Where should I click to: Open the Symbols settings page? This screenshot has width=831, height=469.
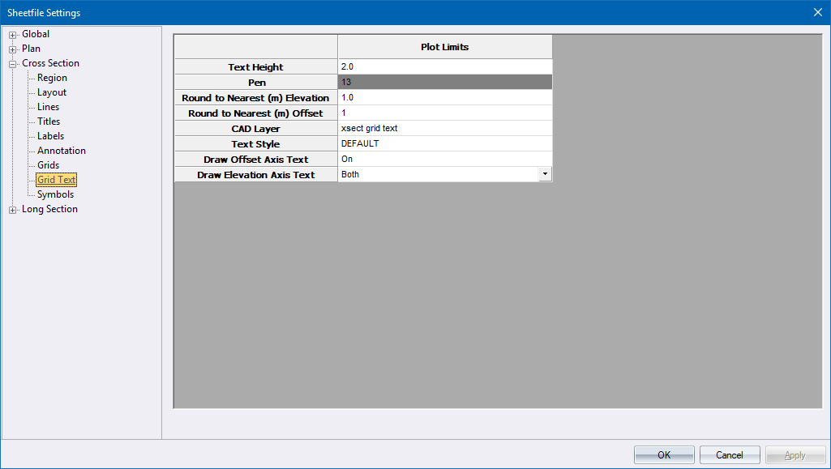click(55, 194)
